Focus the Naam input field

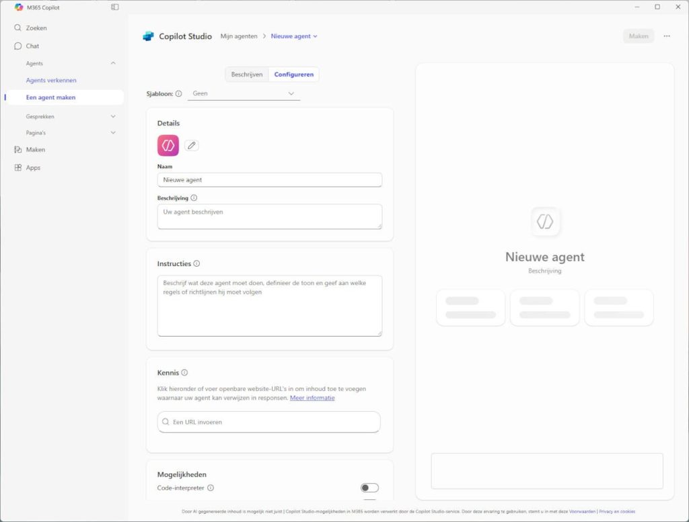269,180
